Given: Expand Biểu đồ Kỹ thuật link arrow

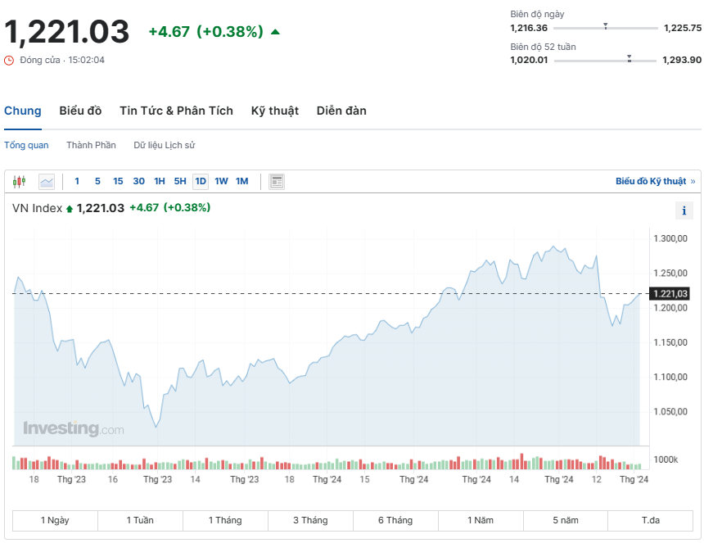Looking at the screenshot, I should (693, 181).
